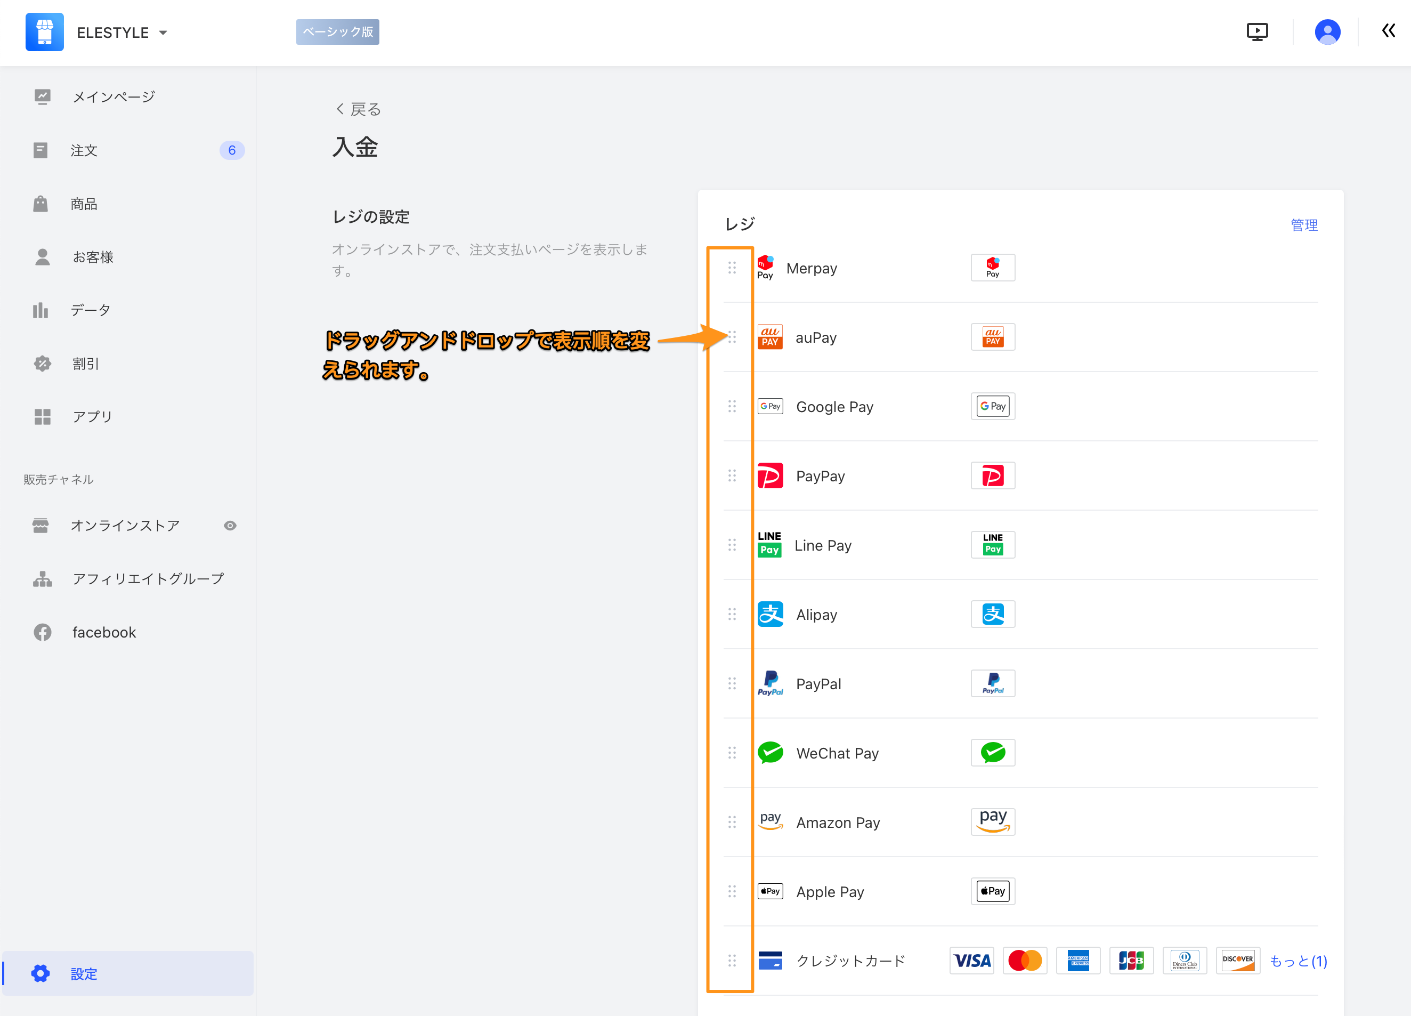Click the 商品 shopping bag icon

pos(41,204)
